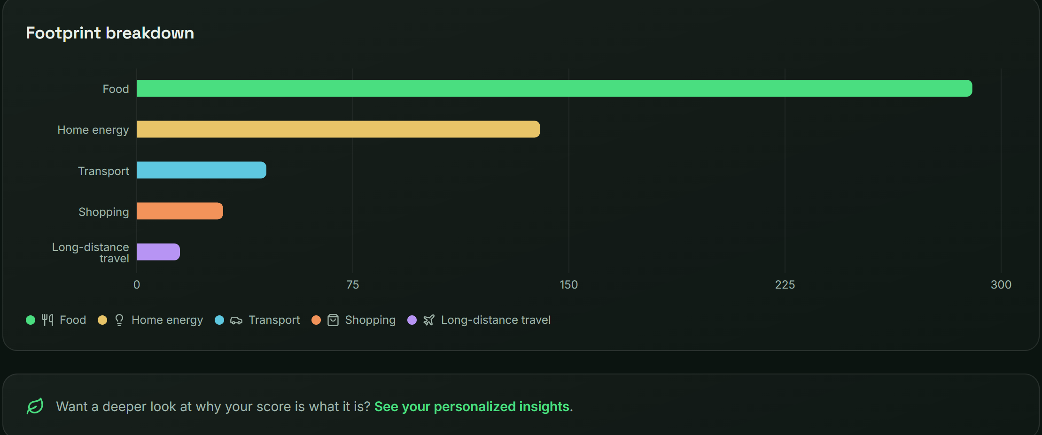Select the blue Transport bar
1042x435 pixels.
click(x=202, y=170)
